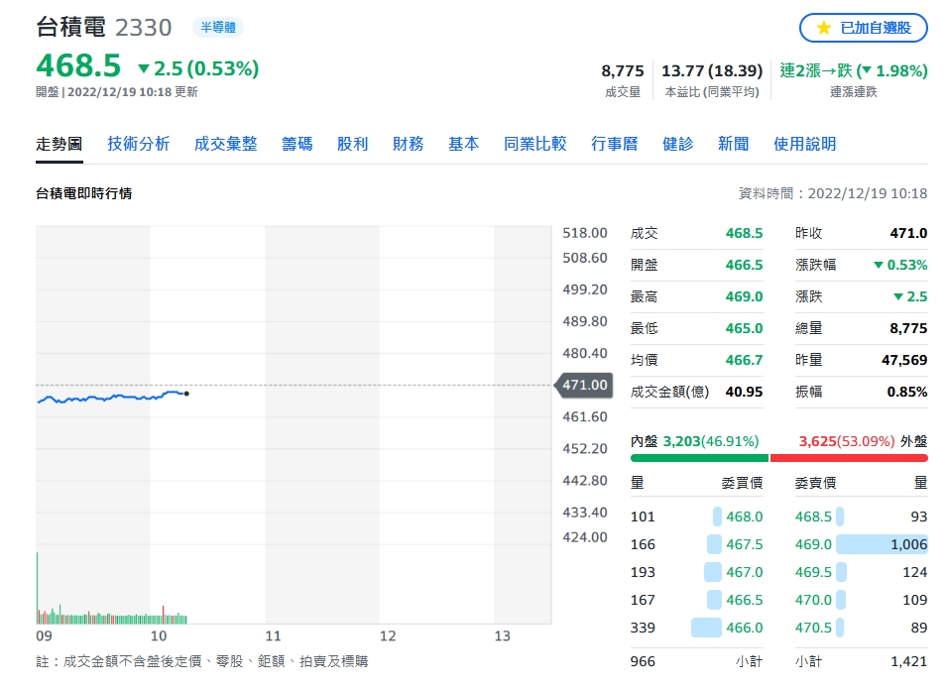Click the 資料時間 timestamp text

[833, 193]
